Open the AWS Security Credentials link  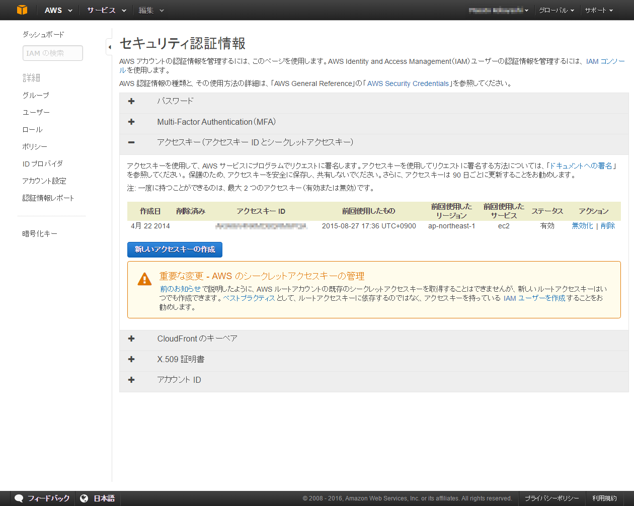click(x=408, y=83)
